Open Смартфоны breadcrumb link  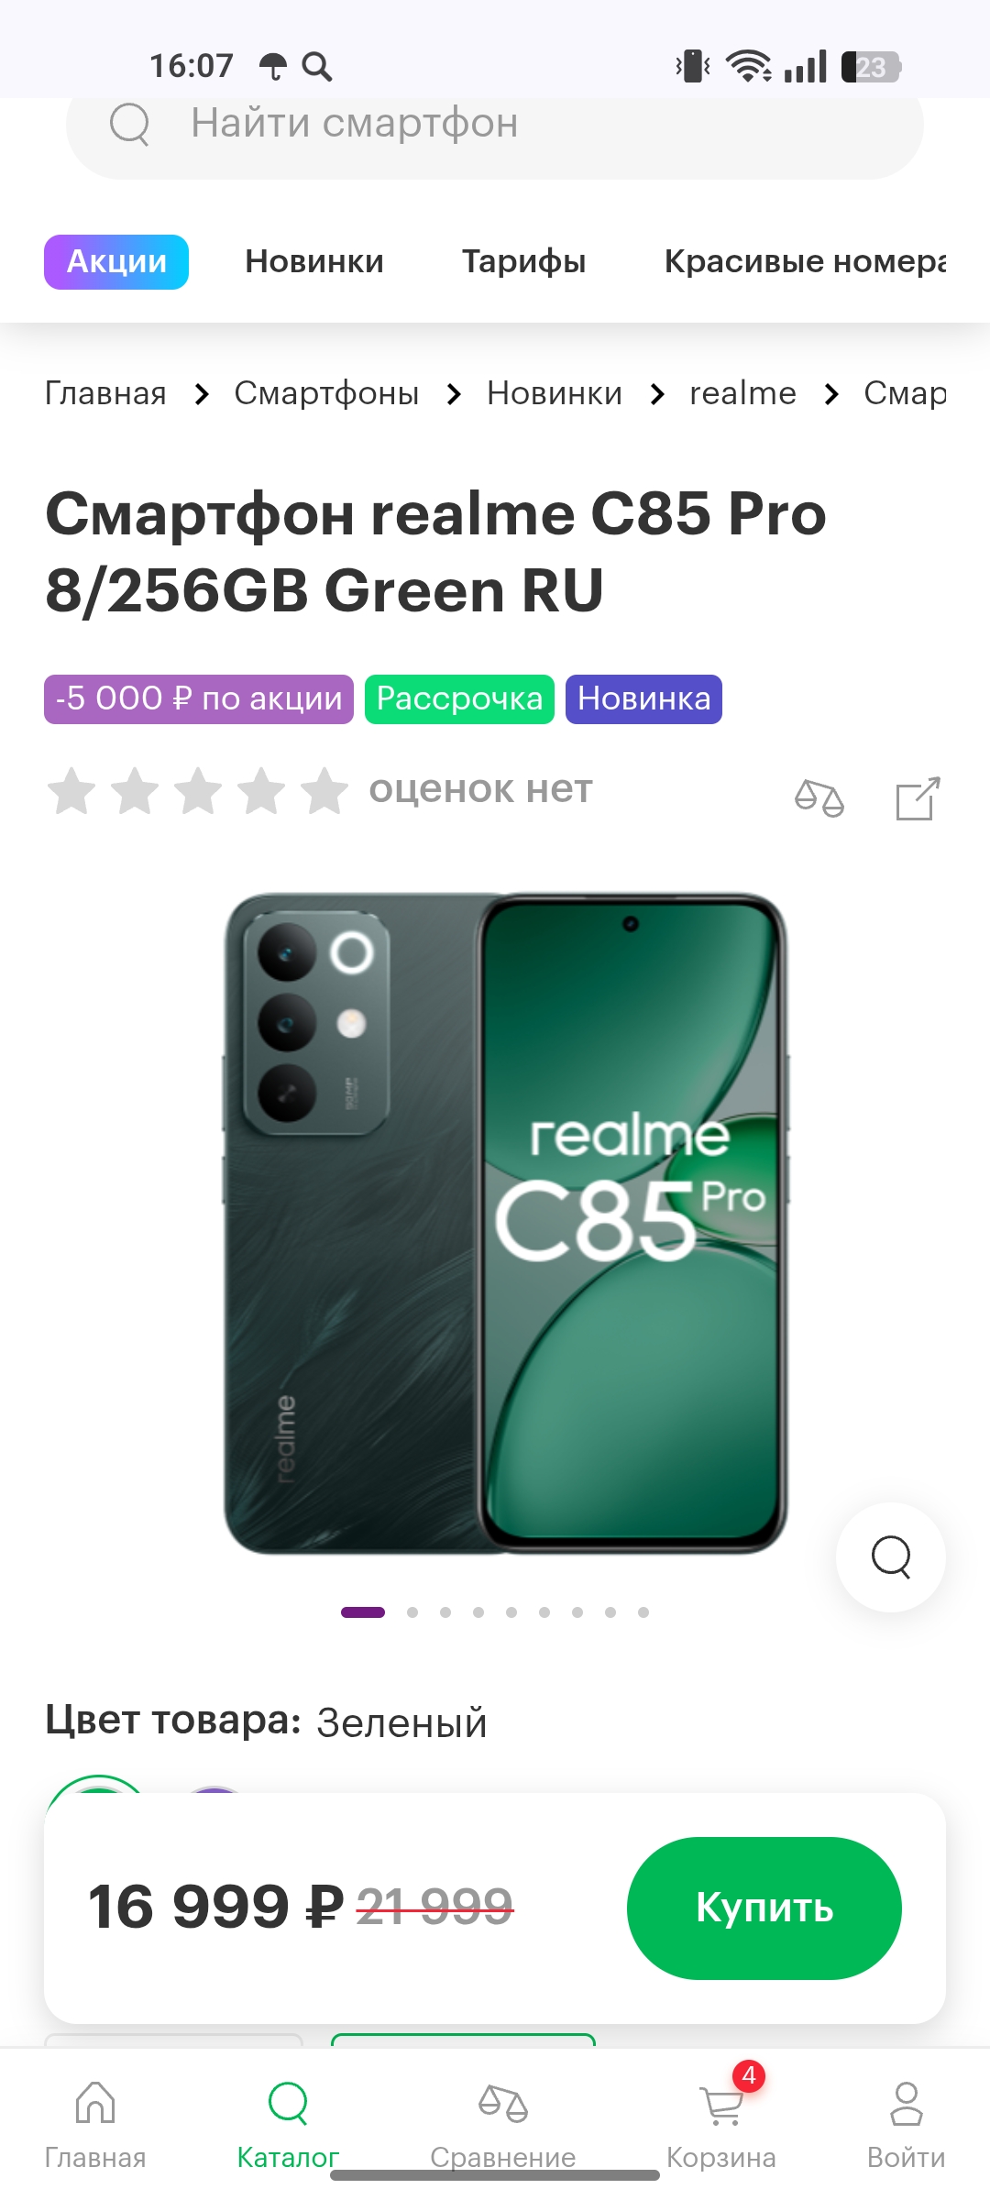tap(326, 393)
